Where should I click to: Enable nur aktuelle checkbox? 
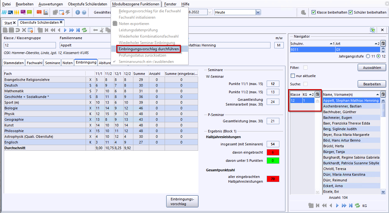[x=293, y=76]
